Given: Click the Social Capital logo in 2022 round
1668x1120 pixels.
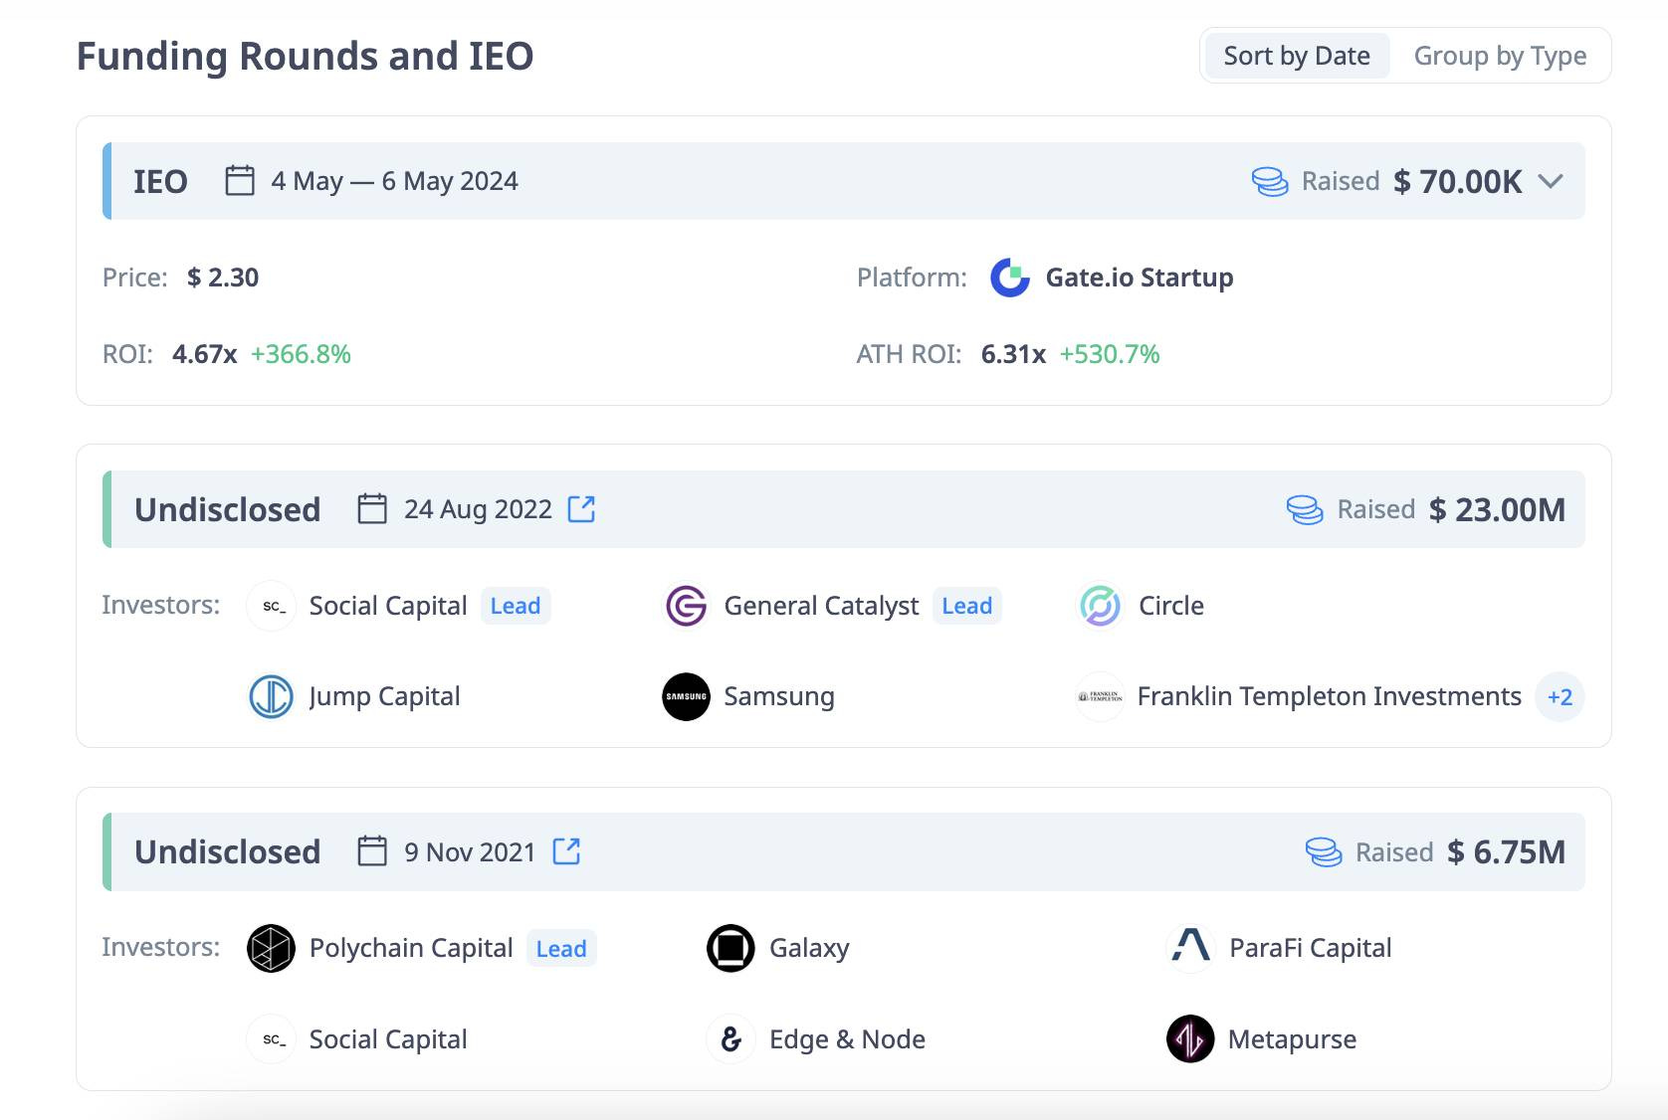Looking at the screenshot, I should pos(272,606).
